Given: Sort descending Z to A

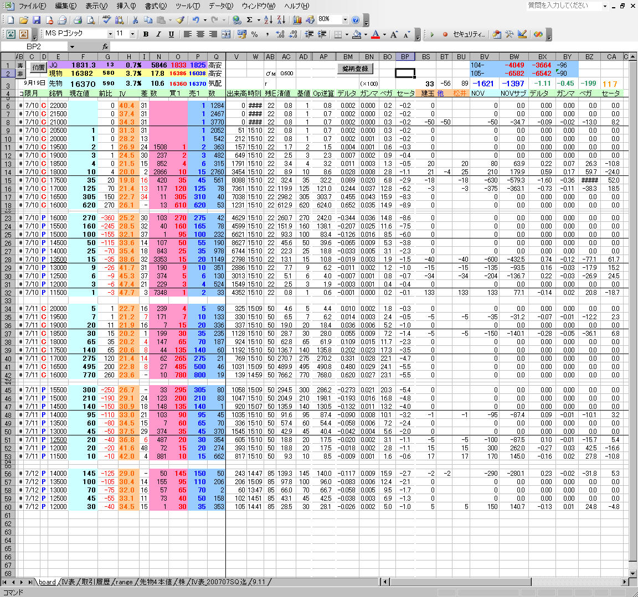Looking at the screenshot, I should click(x=281, y=20).
